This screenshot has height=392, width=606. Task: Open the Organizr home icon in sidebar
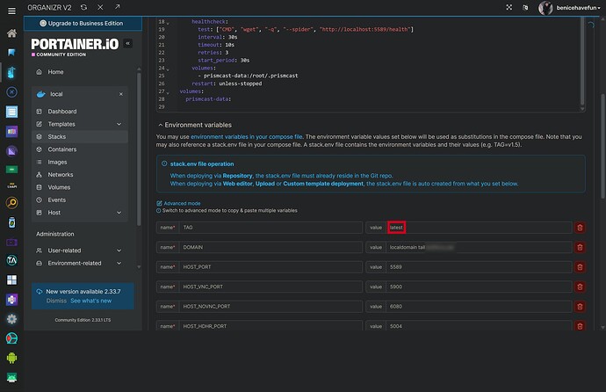(x=11, y=33)
